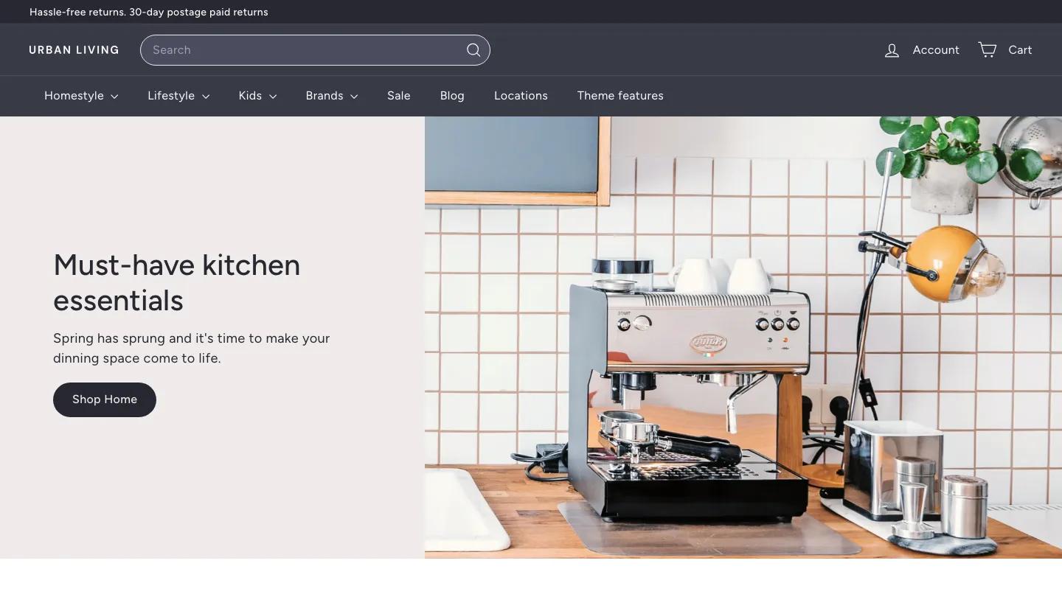Expand the Lifestyle menu chevron
Screen dimensions: 1062x597
tap(206, 97)
